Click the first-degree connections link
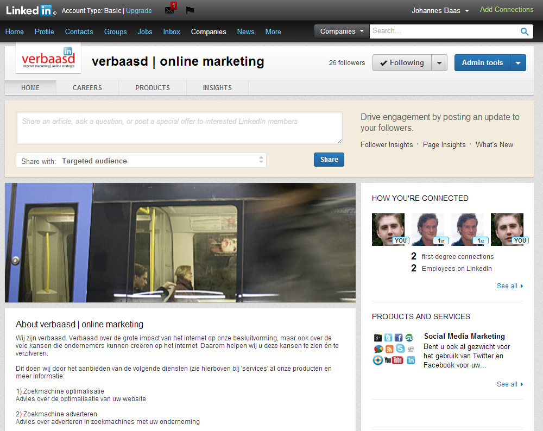Viewport: 543px width, 431px height. pos(457,257)
